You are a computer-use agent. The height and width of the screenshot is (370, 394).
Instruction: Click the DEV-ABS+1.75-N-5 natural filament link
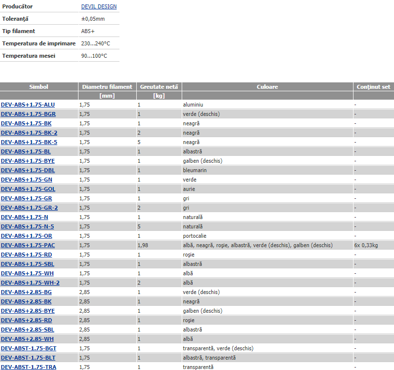(27, 226)
